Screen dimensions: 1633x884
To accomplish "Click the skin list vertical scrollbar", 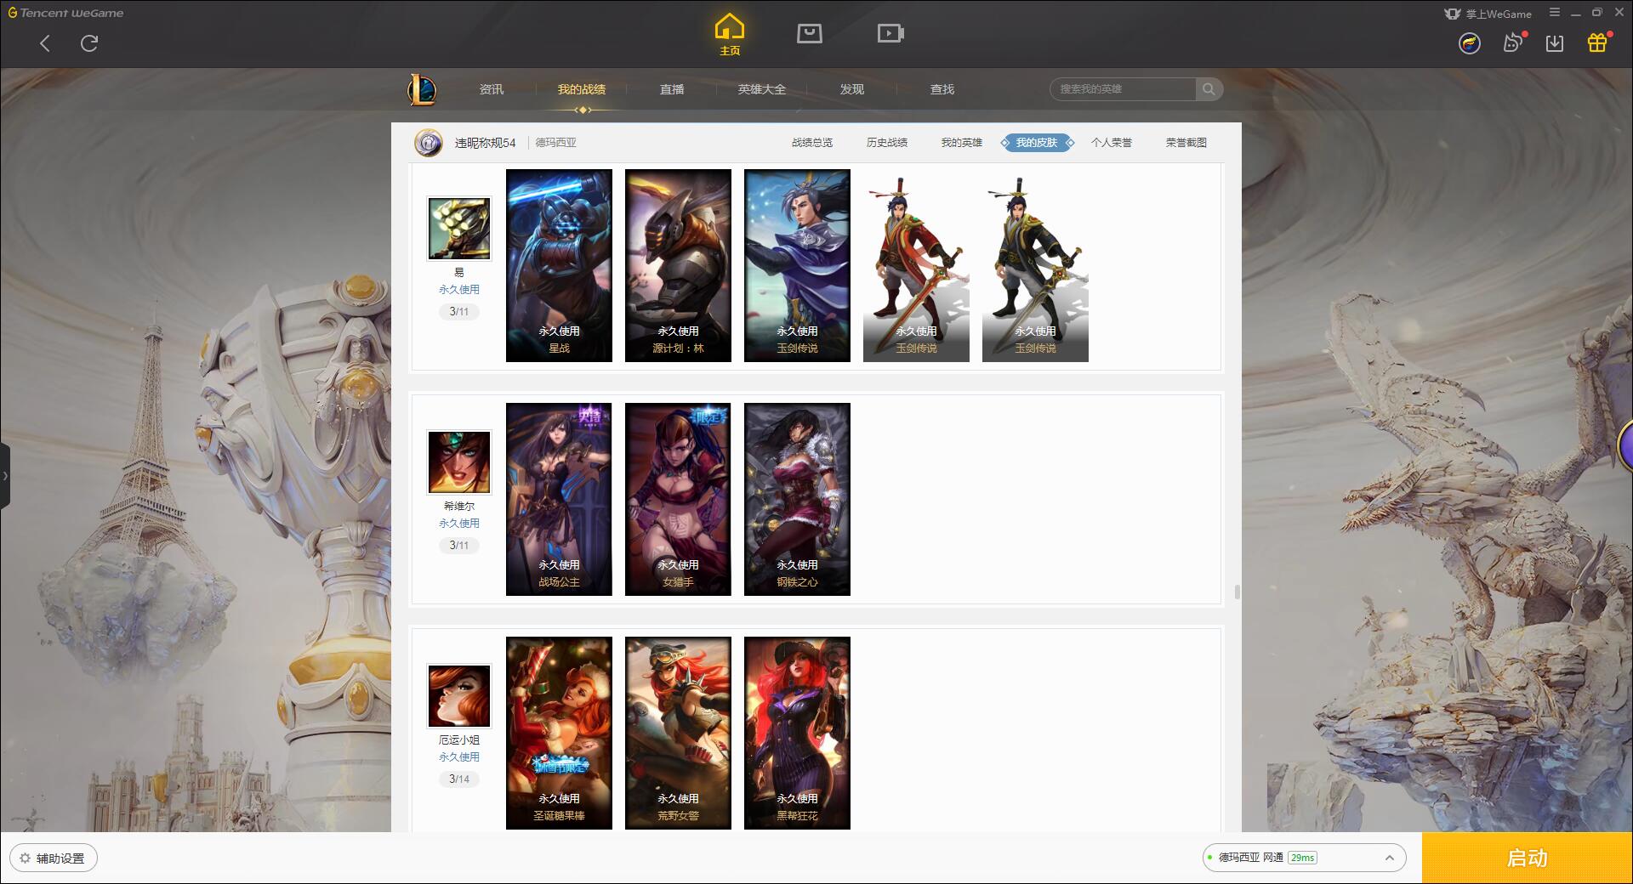I will coord(1237,592).
